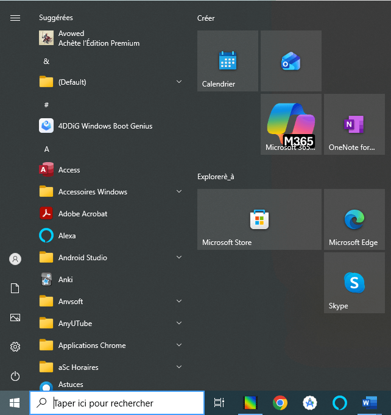The image size is (391, 415).
Task: Open the Calendrier tile
Action: (x=227, y=61)
